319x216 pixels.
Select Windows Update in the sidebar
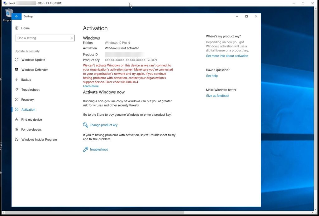(x=33, y=60)
